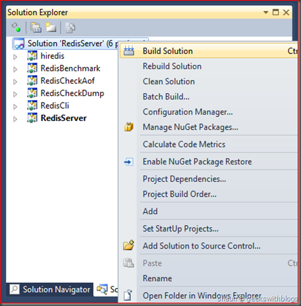Select Enable NuGet Package Restore
The height and width of the screenshot is (306, 301).
tap(209, 162)
